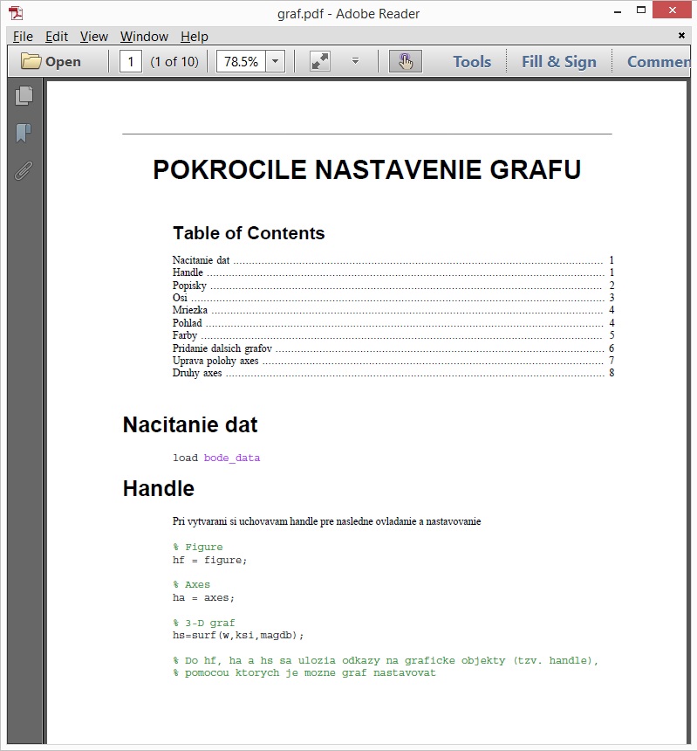Open the Fill & Sign pane
Screen dimensions: 697x751
[559, 61]
